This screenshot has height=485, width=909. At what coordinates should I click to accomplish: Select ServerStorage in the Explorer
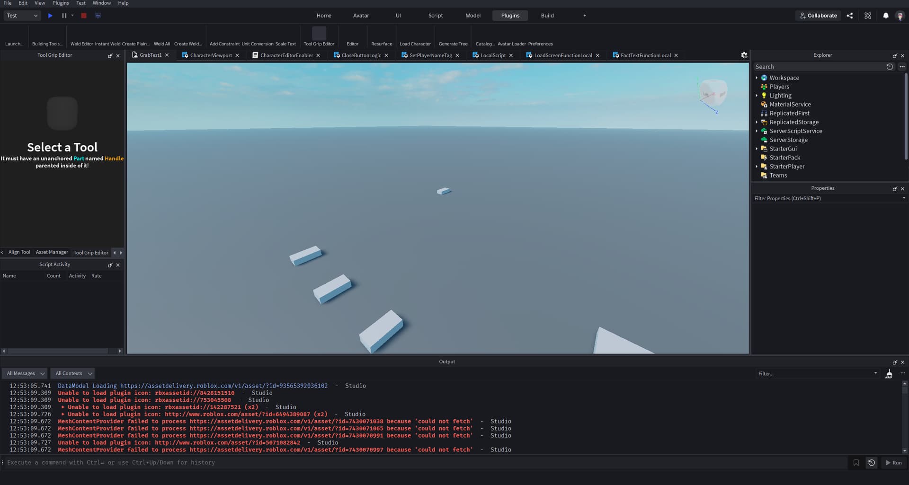coord(788,140)
